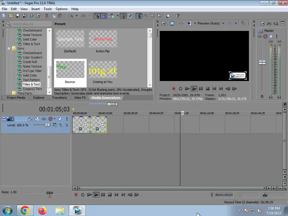
Task: Select the Zoom Edit tool
Action: pos(159,16)
